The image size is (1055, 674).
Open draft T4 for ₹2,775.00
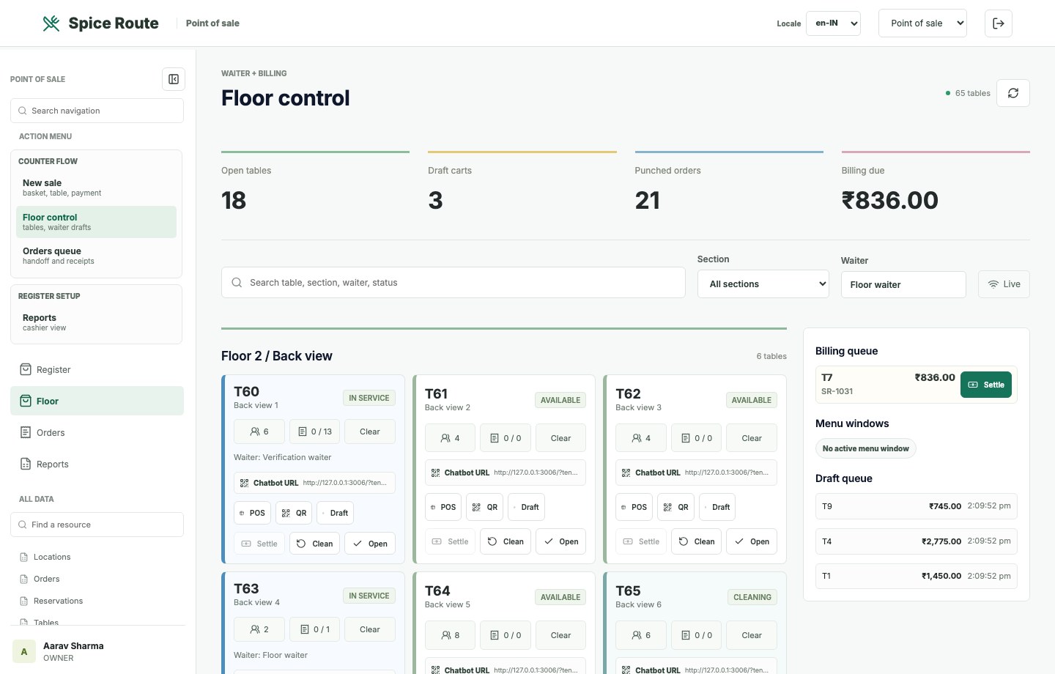click(x=917, y=541)
